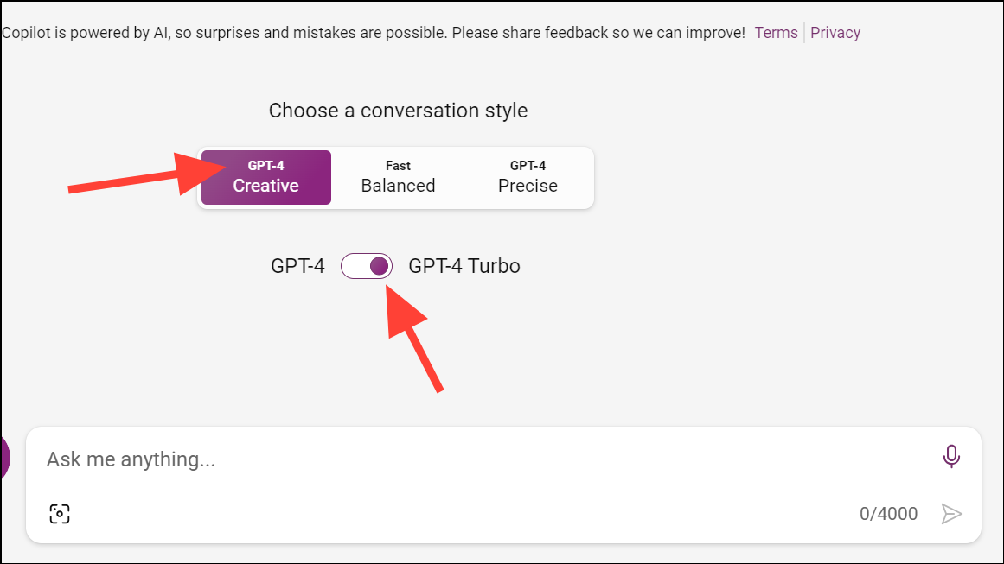Click inside the Ask me anything field

pos(346,459)
